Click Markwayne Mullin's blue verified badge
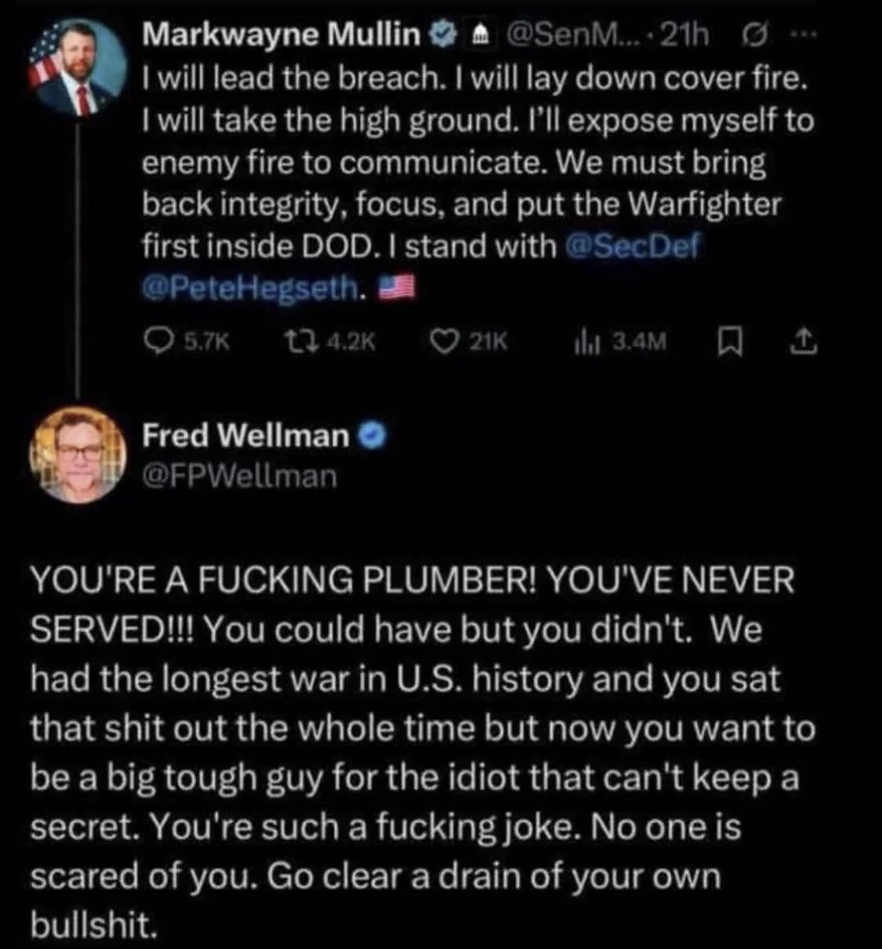Viewport: 882px width, 949px height. click(x=442, y=35)
